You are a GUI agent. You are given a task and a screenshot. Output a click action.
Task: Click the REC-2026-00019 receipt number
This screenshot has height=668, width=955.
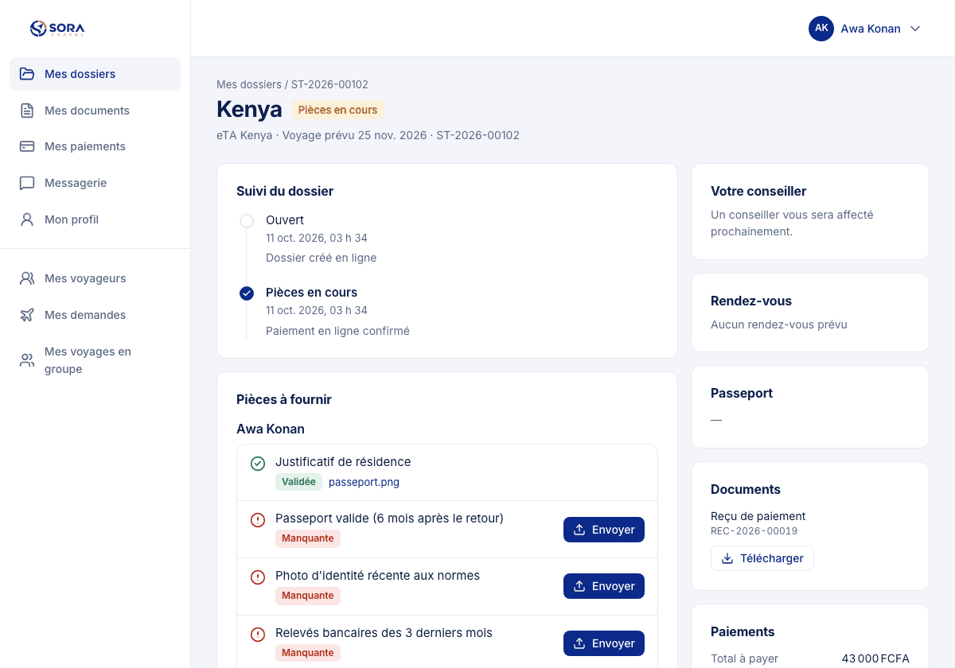[x=754, y=531]
